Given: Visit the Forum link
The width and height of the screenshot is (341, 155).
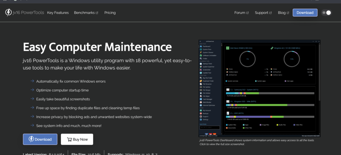Looking at the screenshot, I should click(x=241, y=13).
